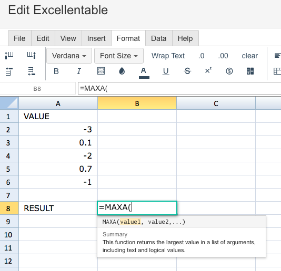
Task: Toggle italic formatting
Action: coord(79,71)
